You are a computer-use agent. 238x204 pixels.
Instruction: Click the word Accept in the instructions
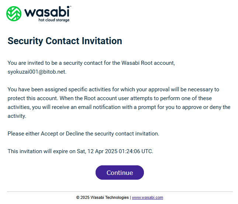click(x=49, y=134)
